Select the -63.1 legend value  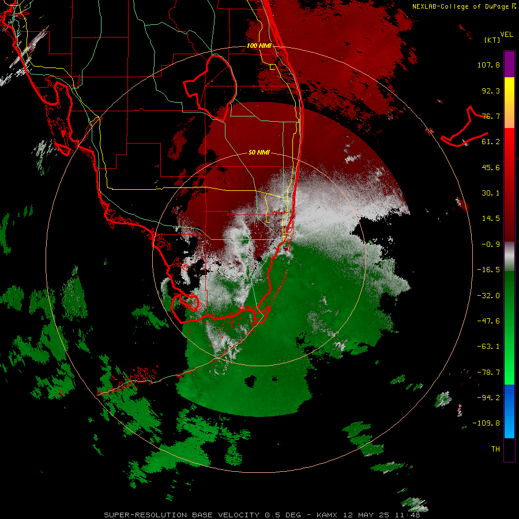point(488,347)
